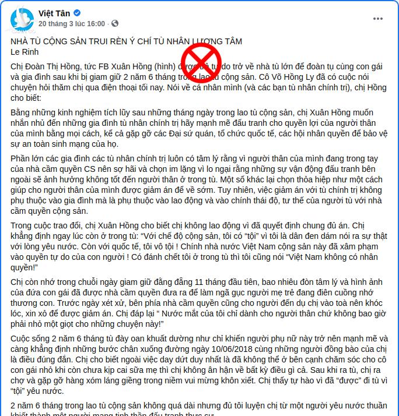This screenshot has height=416, width=399.
Task: Open the three-dot post options menu
Action: (x=378, y=19)
